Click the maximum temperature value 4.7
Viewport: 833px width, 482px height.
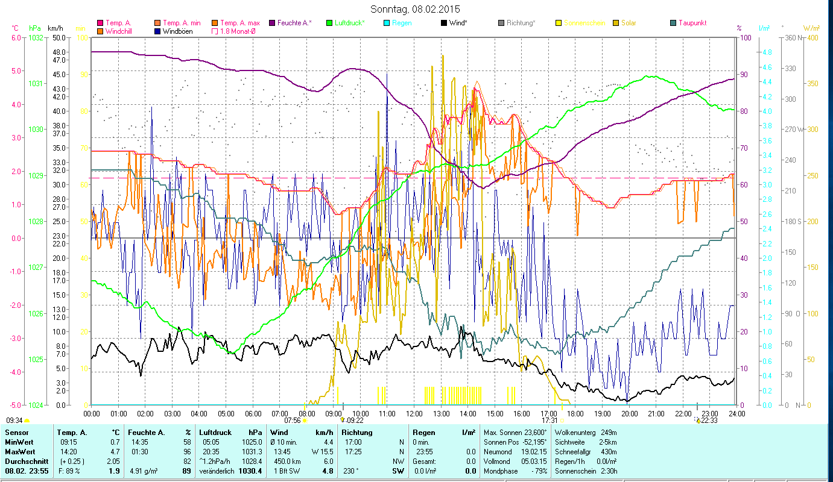click(x=115, y=452)
